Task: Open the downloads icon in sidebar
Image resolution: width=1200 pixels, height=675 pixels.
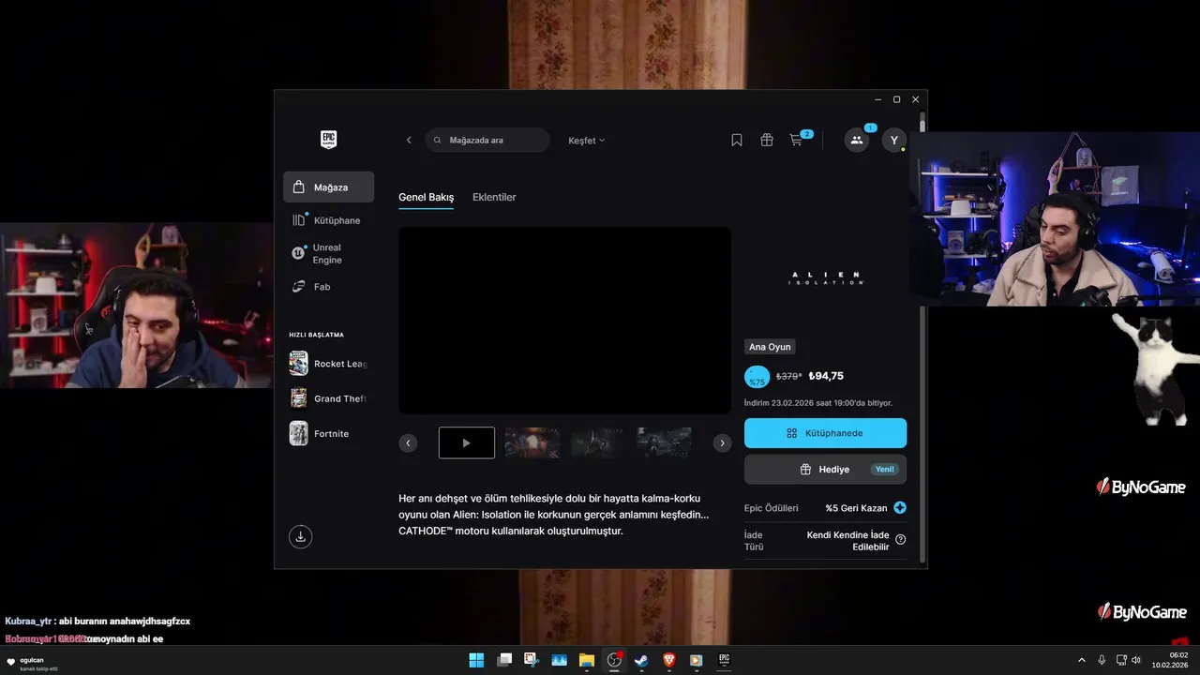Action: click(300, 536)
